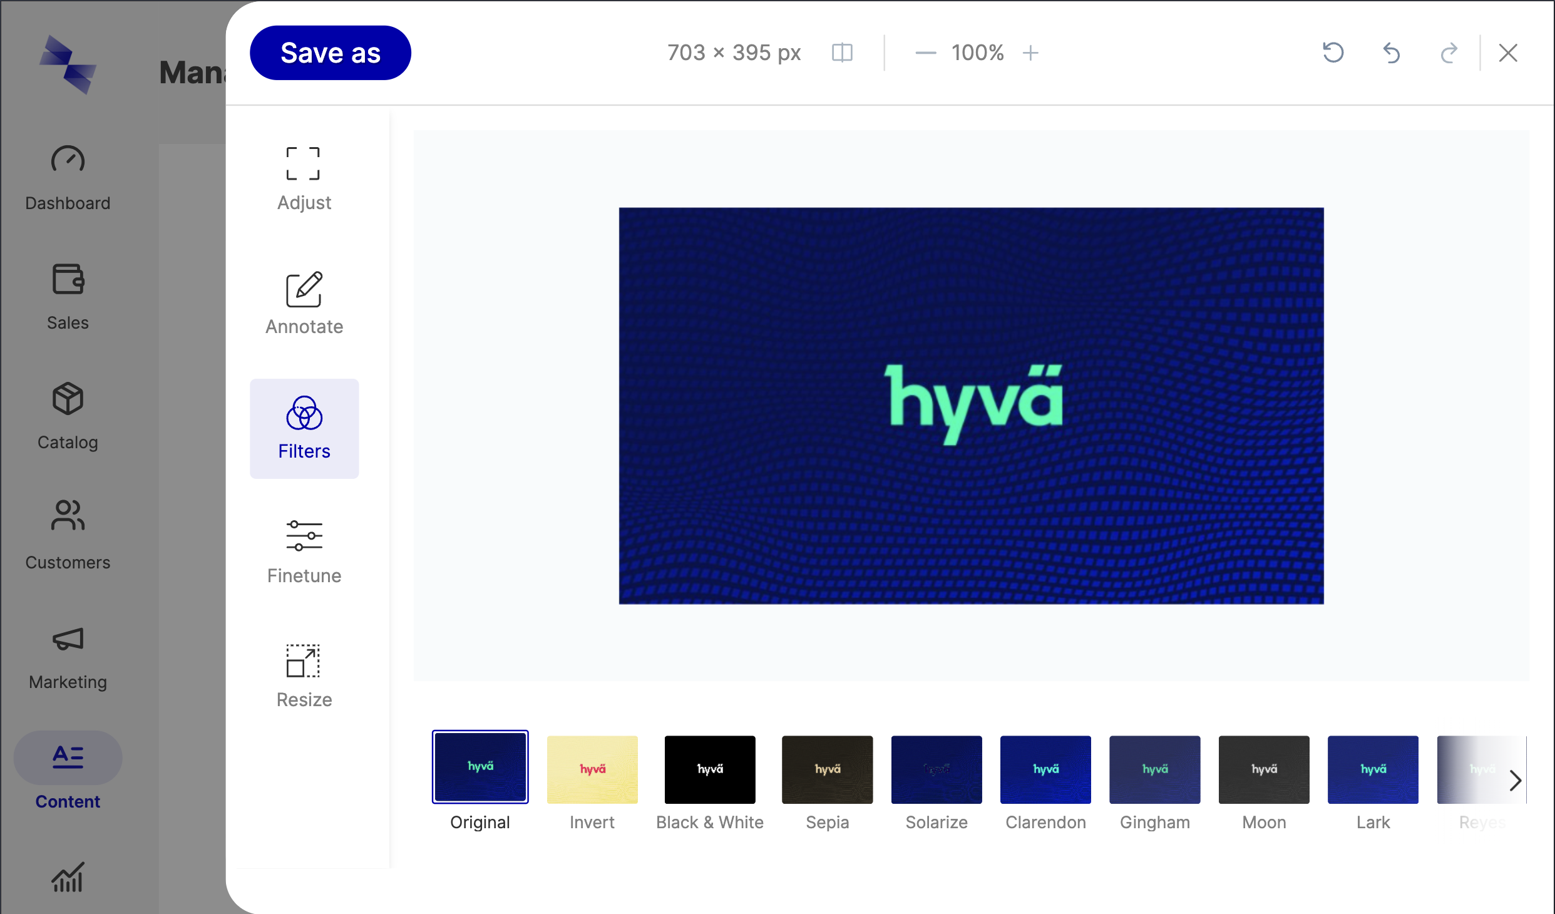
Task: Zoom in with the plus icon
Action: point(1030,53)
